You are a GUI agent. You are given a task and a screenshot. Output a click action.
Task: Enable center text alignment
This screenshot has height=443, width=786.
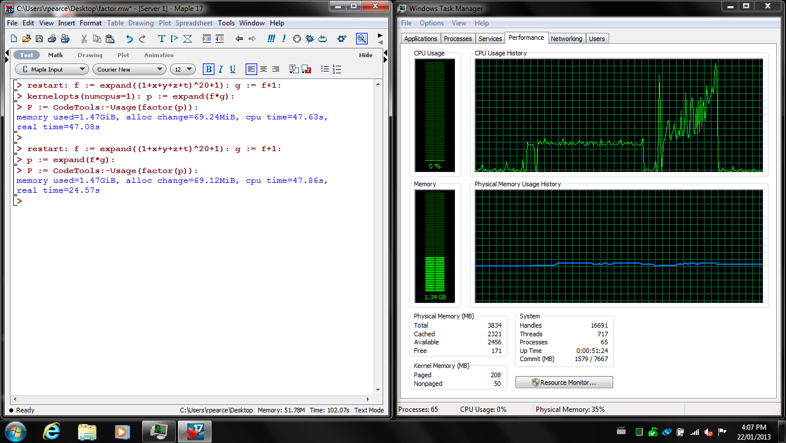tap(264, 69)
